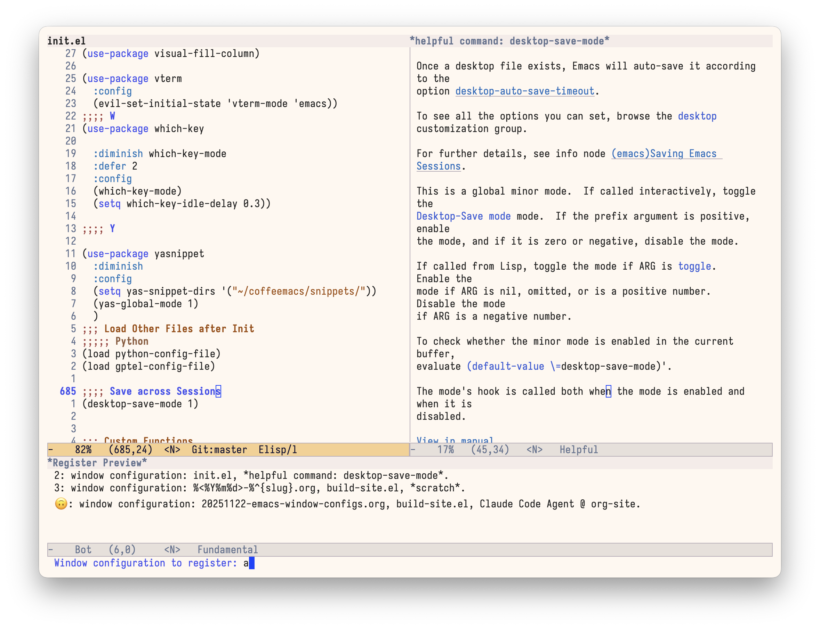The width and height of the screenshot is (820, 629).
Task: Click the View in manual link
Action: [x=455, y=440]
